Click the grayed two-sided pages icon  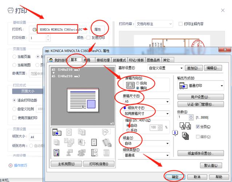pyautogui.click(x=81, y=132)
